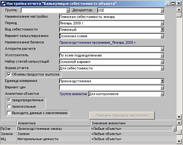Viewport: 183px width, 145px height.
Task: Maximize the Настройка отчета window
Action: coord(173,4)
